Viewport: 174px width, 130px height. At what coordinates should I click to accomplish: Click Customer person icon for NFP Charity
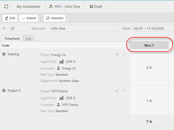coord(58,105)
